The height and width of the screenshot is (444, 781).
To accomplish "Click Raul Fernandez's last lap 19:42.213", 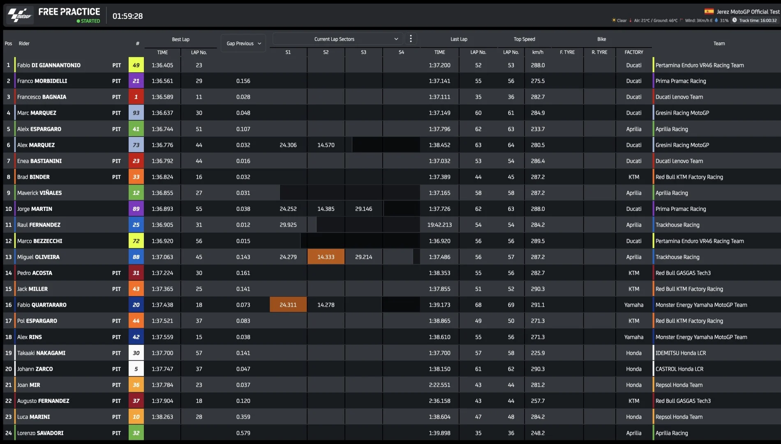I will pyautogui.click(x=439, y=225).
